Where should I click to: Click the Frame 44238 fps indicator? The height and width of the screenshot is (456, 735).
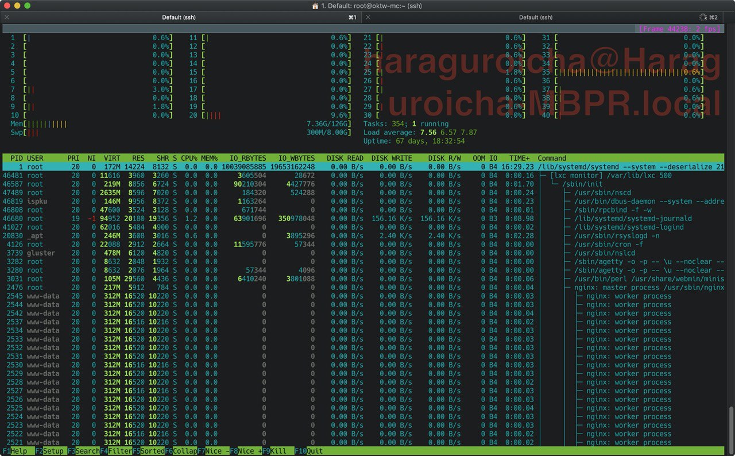(x=680, y=29)
